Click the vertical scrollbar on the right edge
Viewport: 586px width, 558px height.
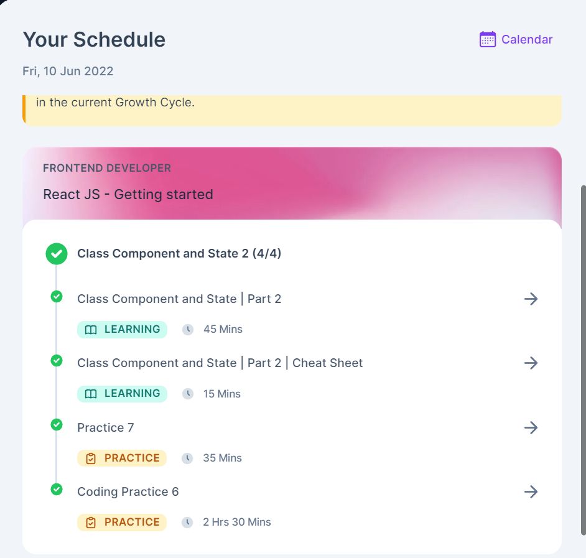[583, 360]
